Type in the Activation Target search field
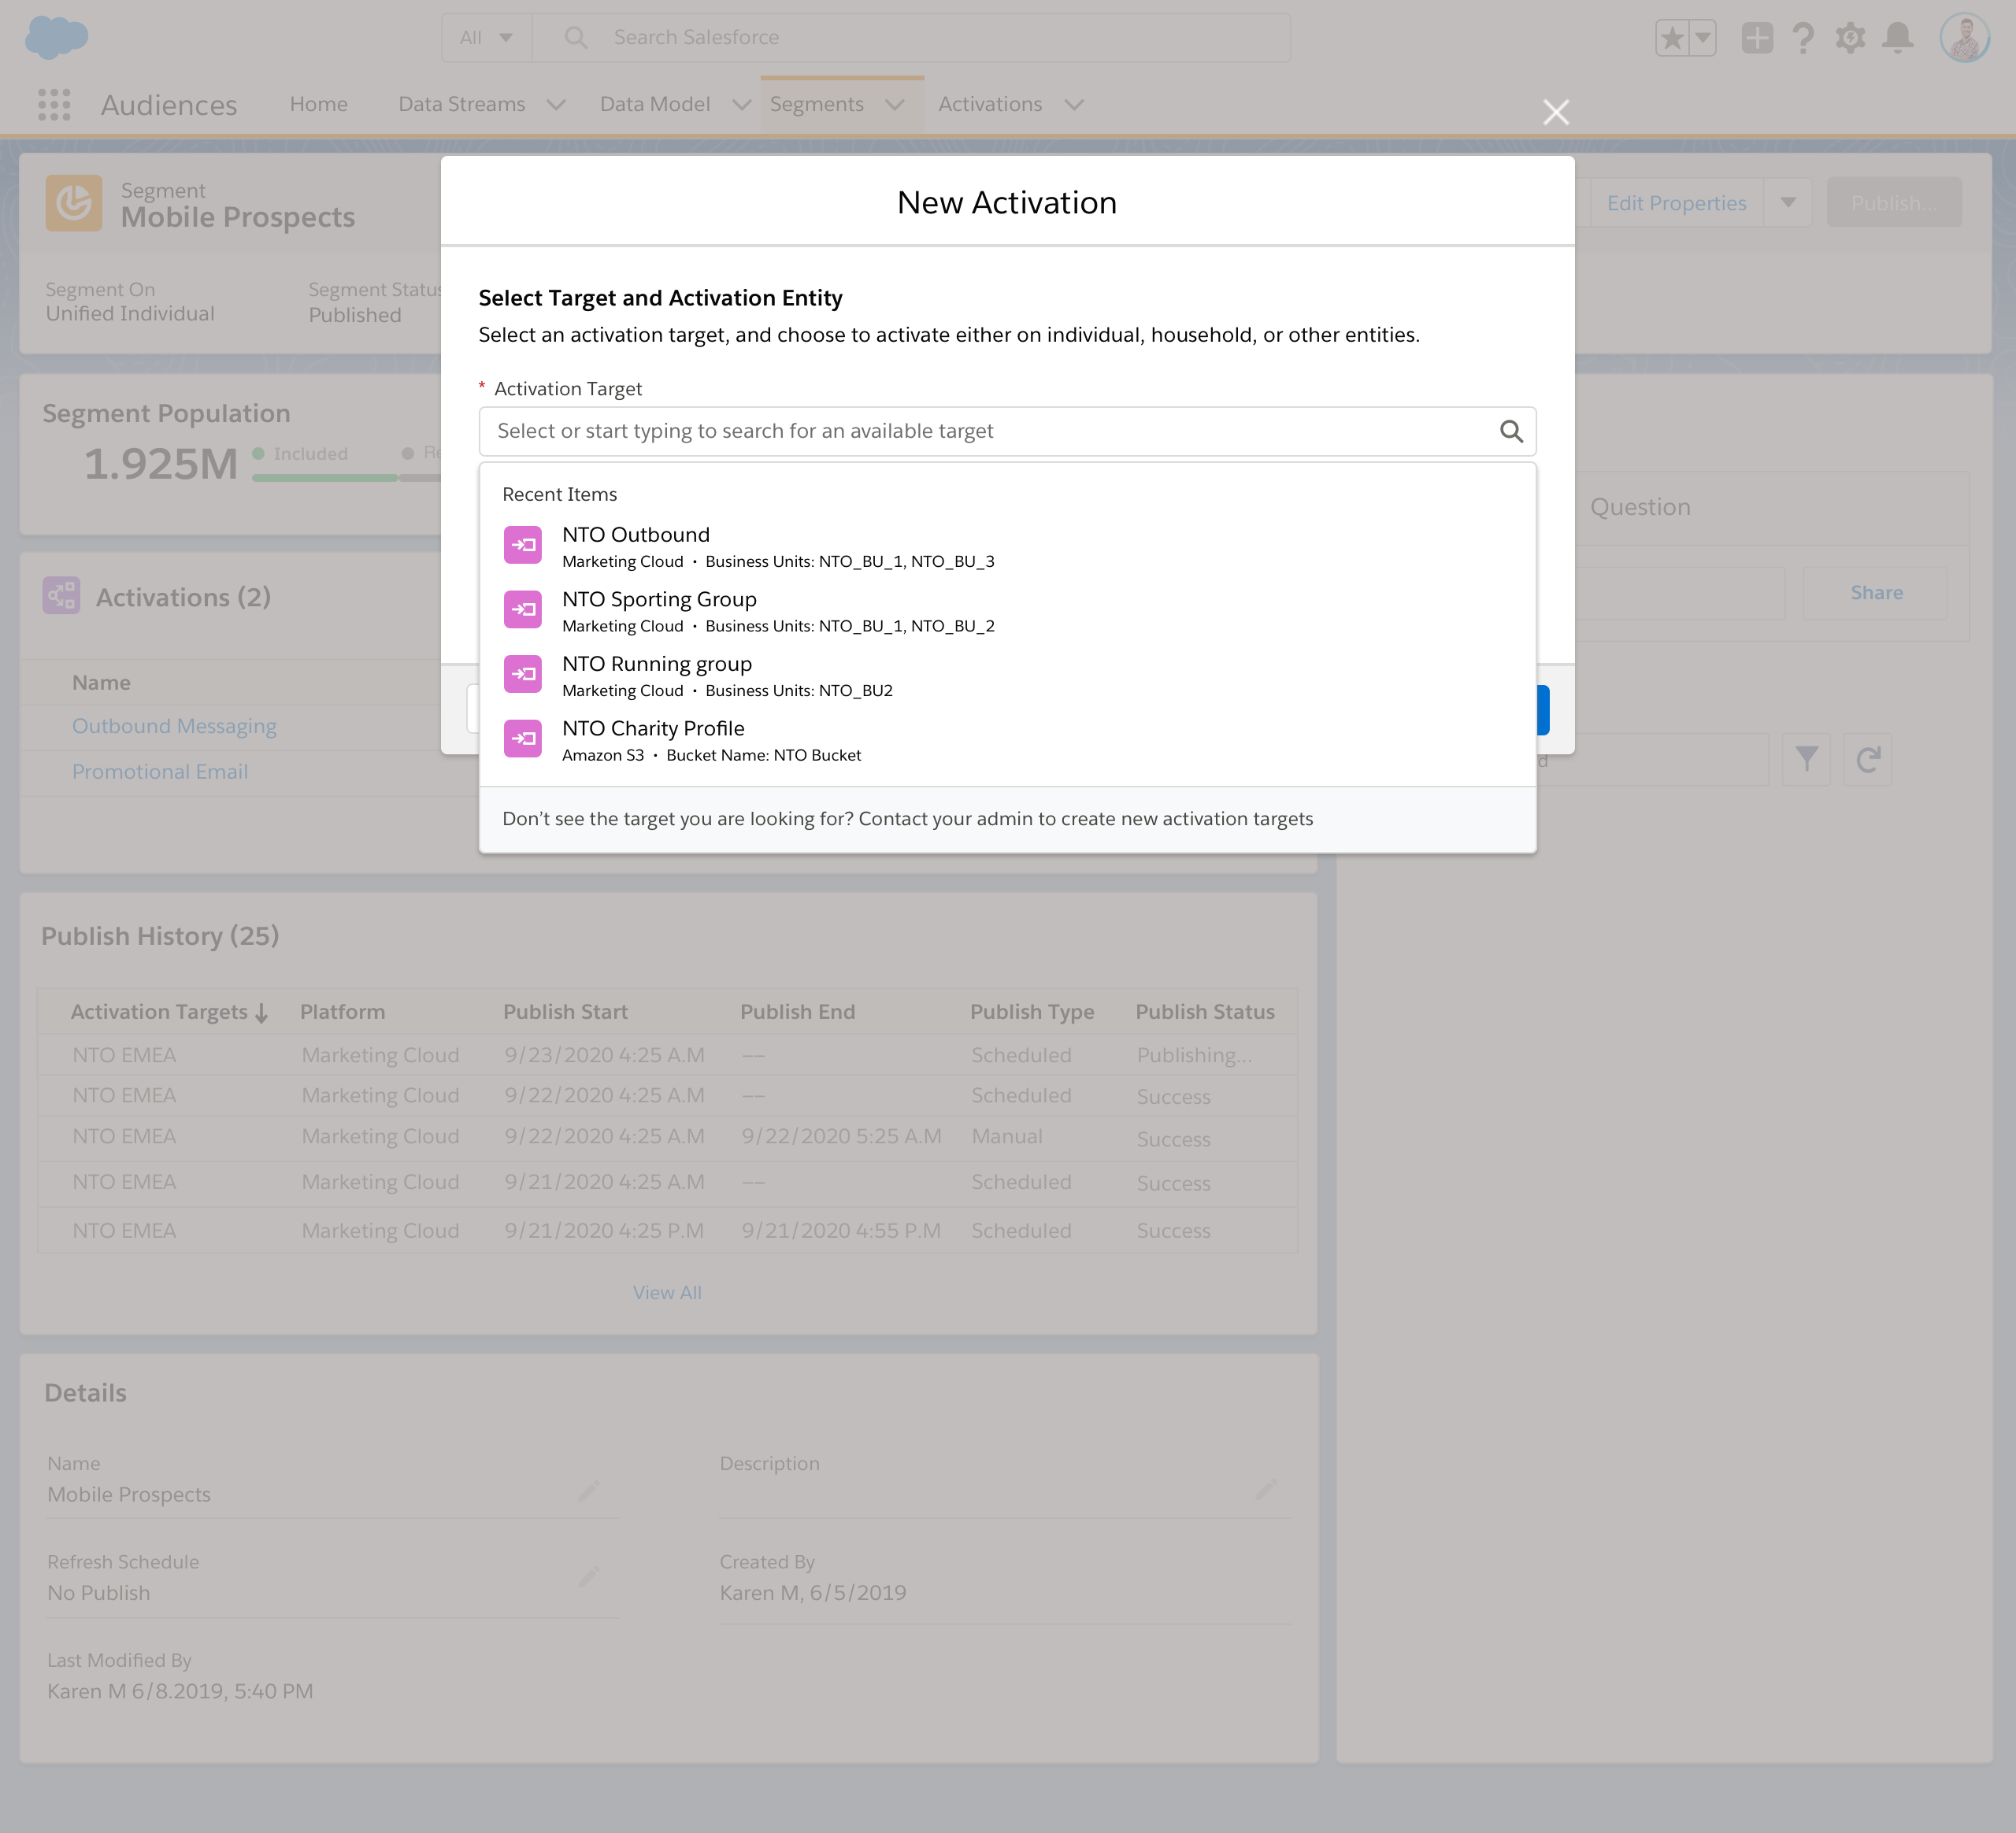 point(990,431)
